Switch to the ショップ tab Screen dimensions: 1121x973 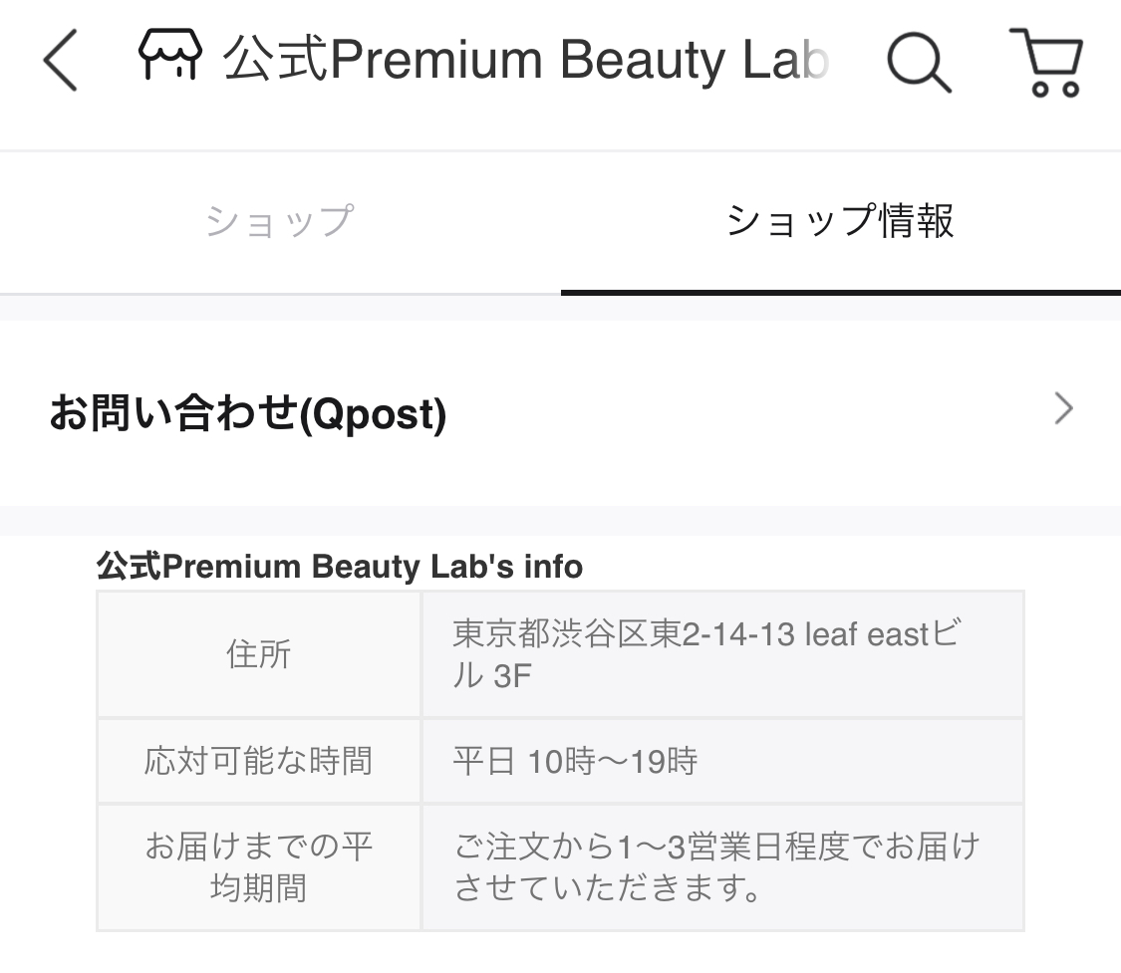[x=280, y=221]
